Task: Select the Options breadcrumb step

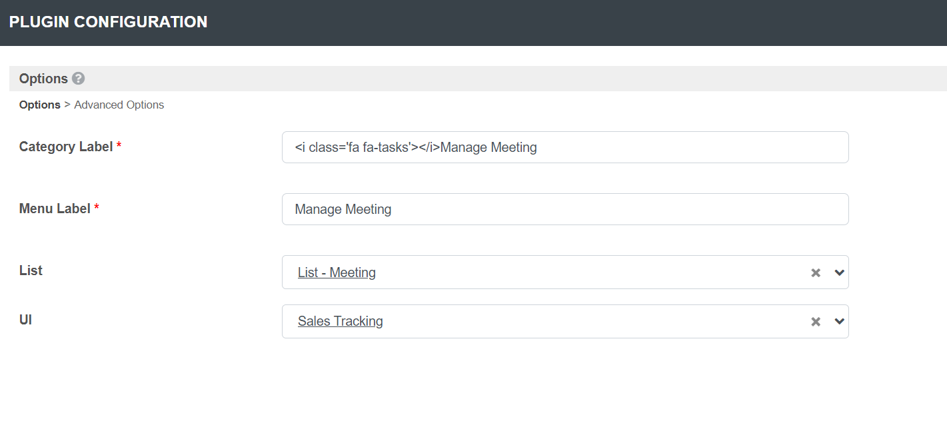Action: coord(39,105)
